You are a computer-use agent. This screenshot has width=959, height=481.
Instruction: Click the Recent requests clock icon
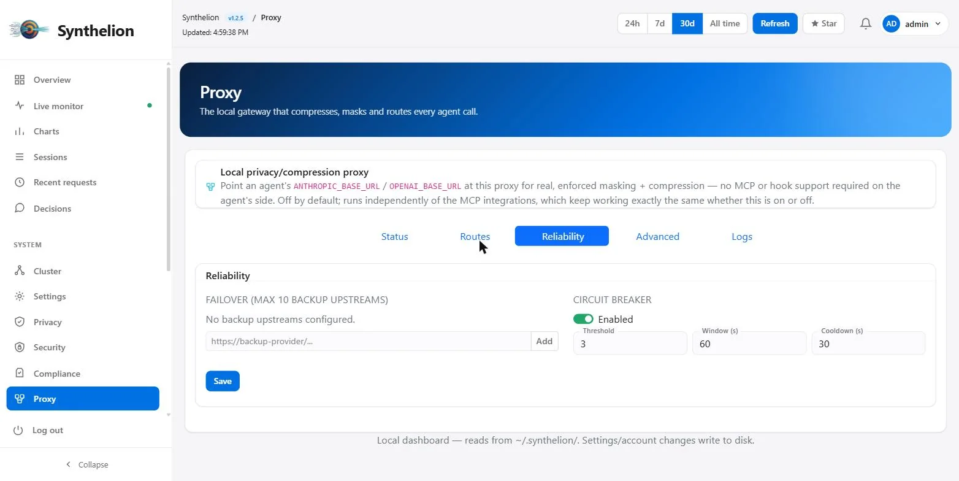[x=20, y=182]
